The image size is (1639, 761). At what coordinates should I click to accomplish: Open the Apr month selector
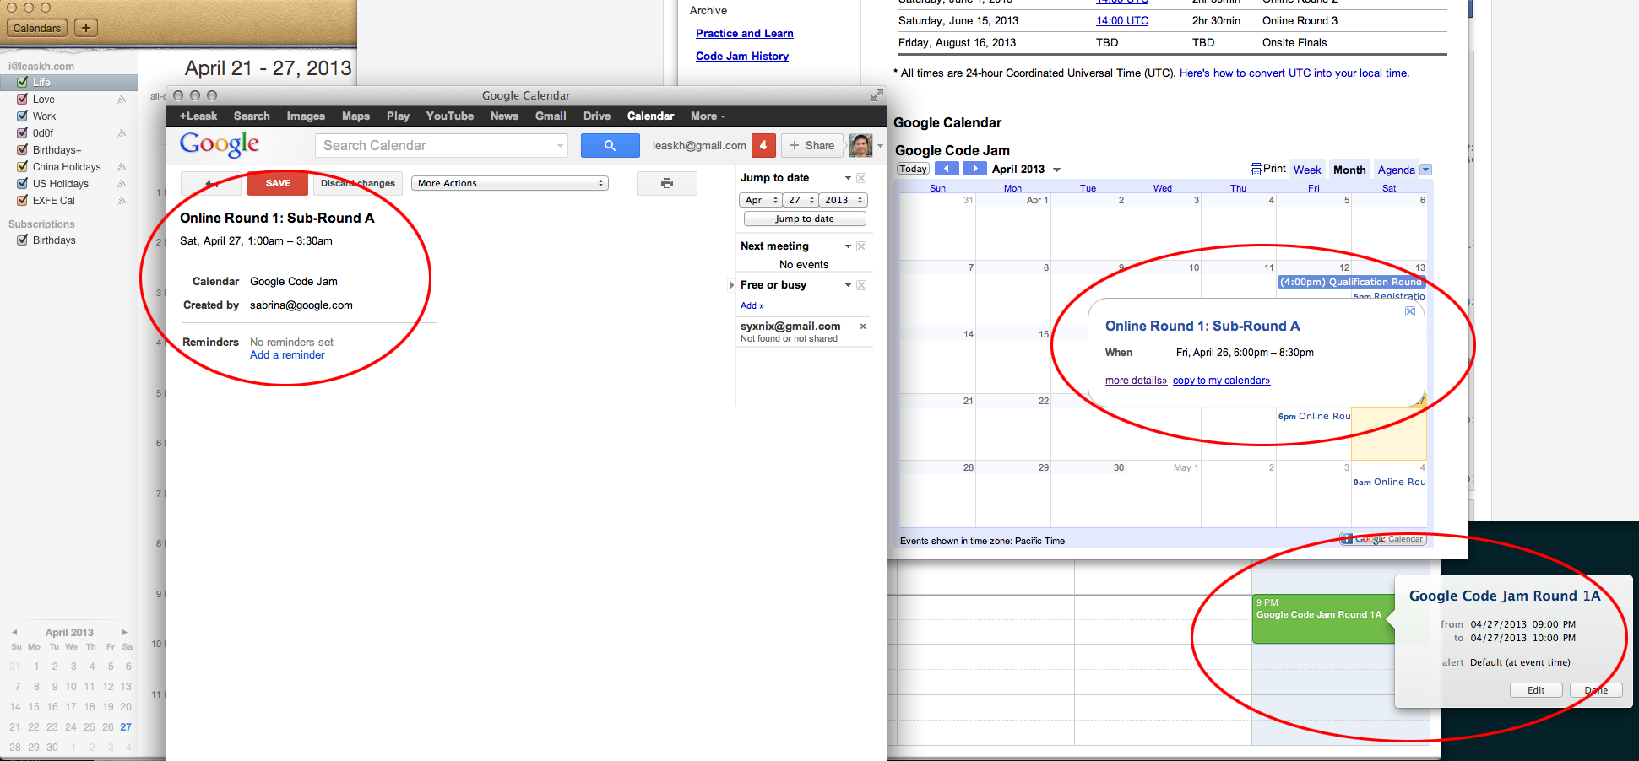pos(760,200)
